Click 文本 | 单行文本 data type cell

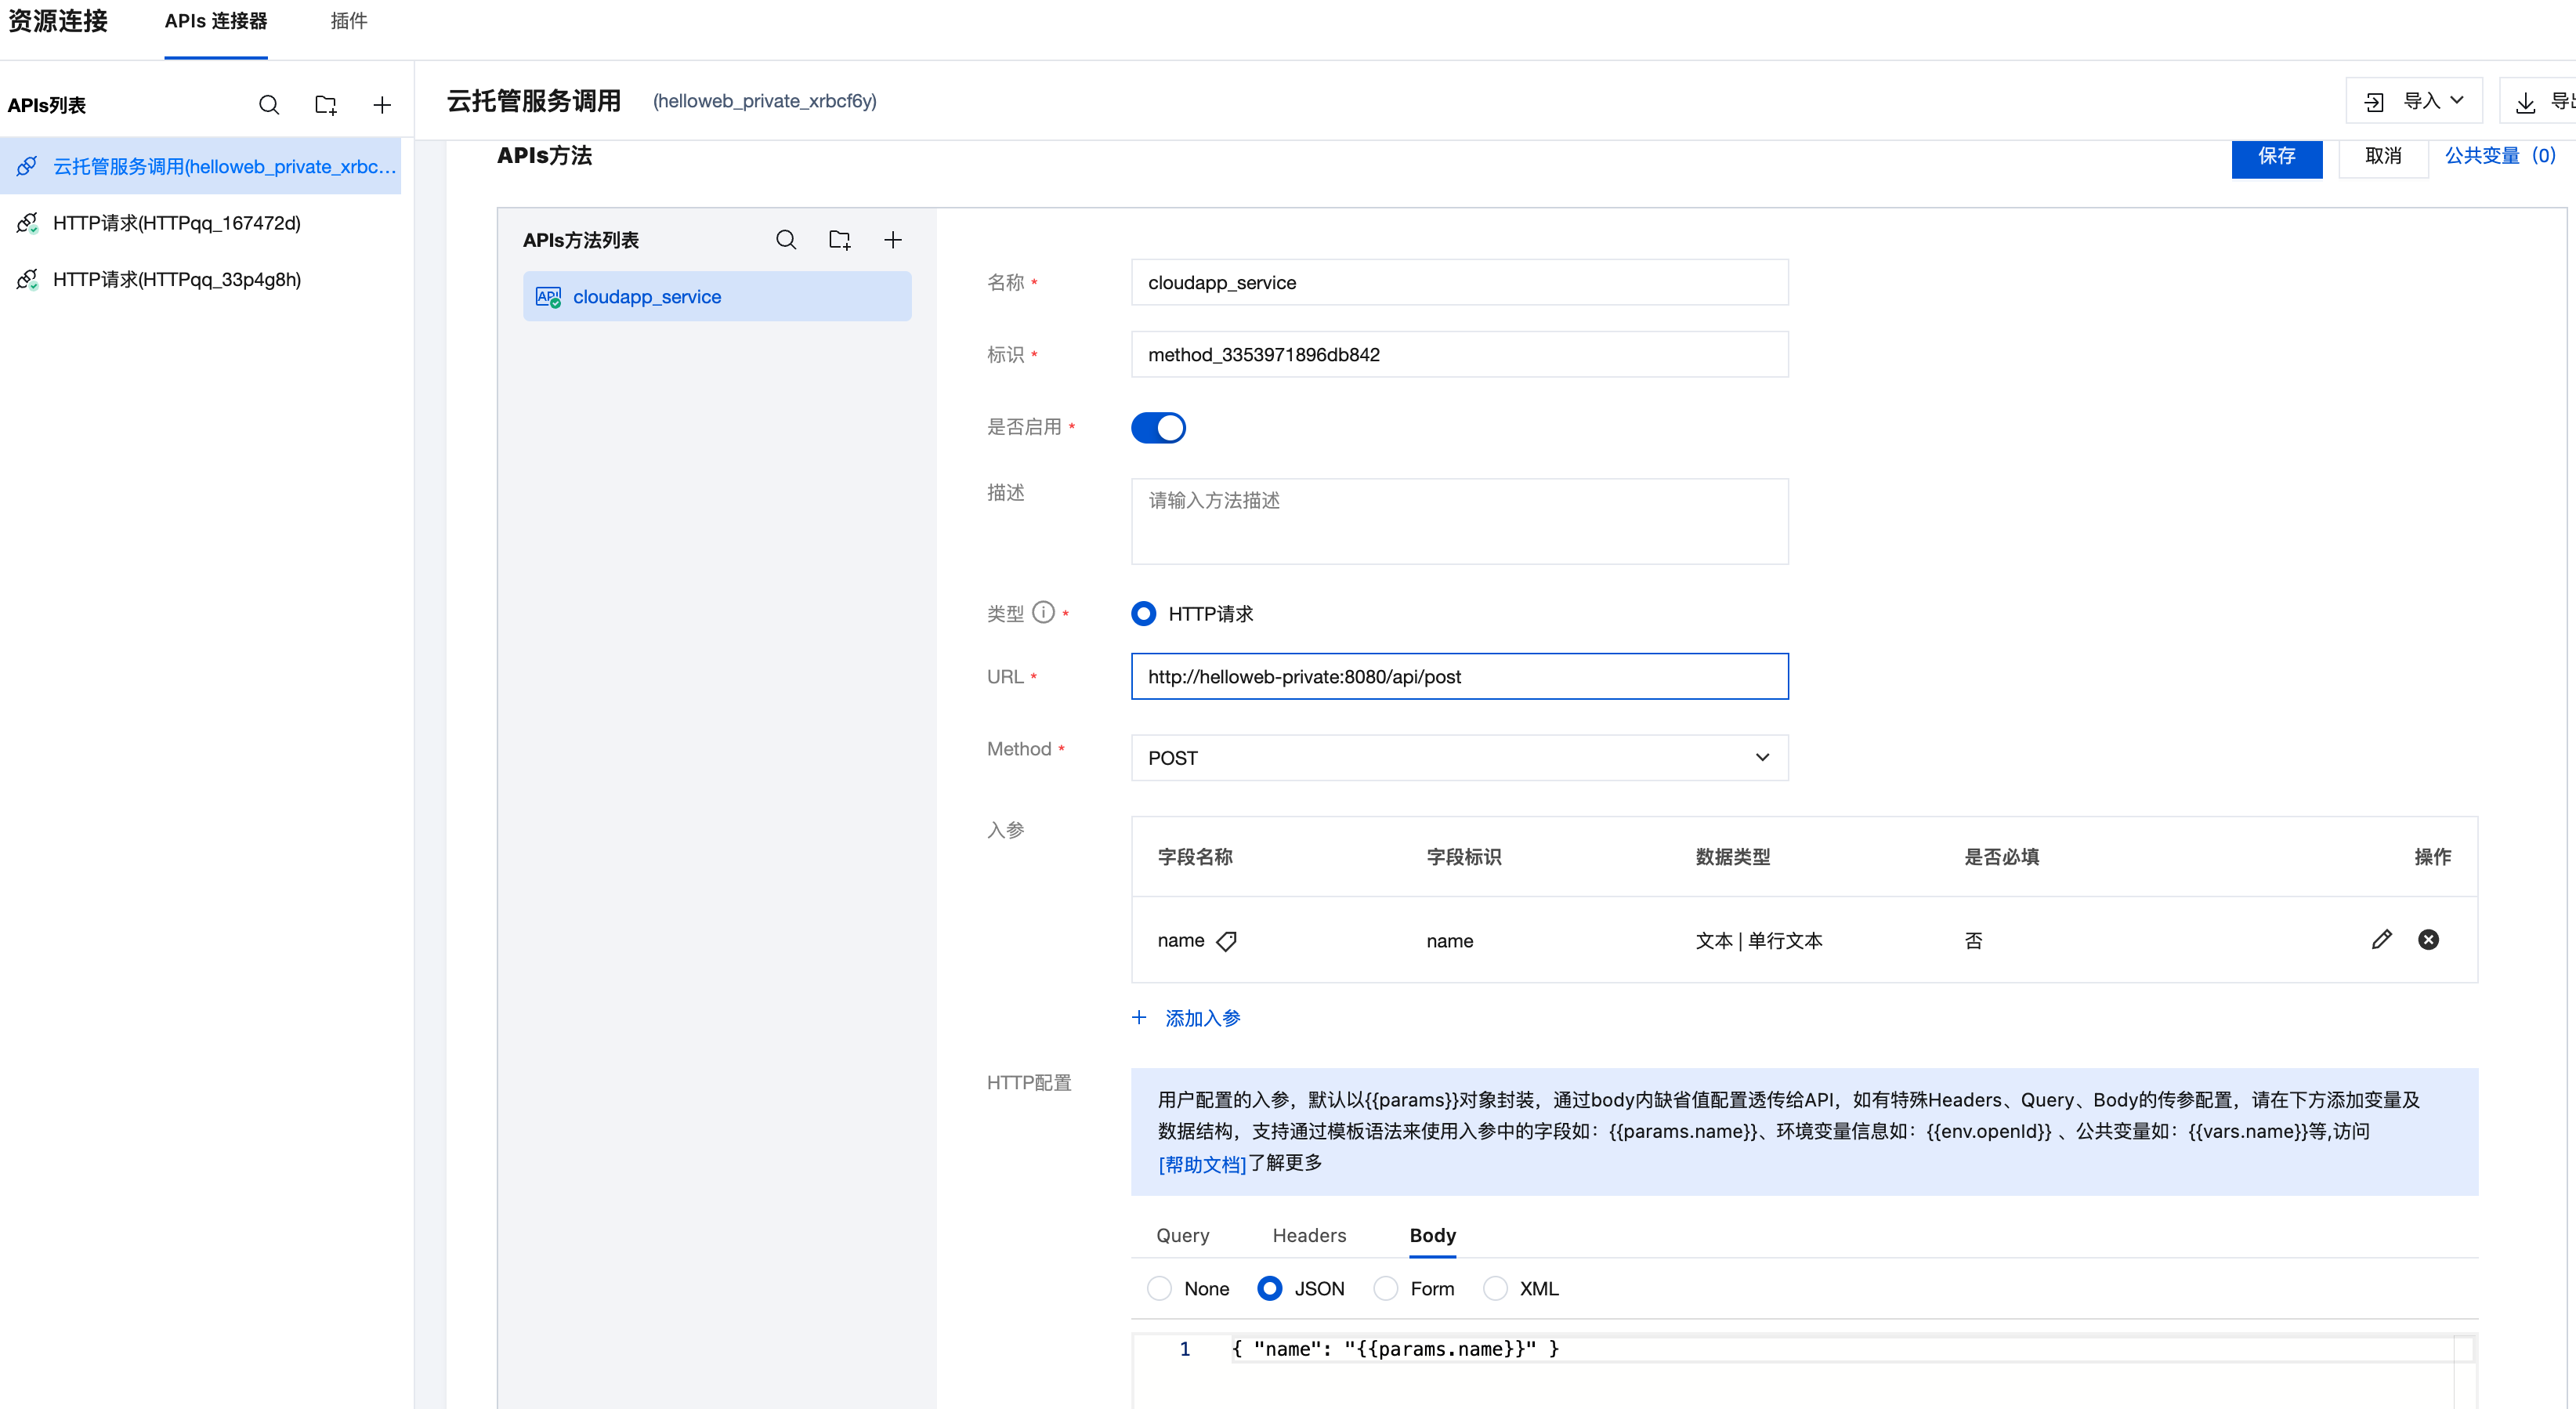point(1759,940)
